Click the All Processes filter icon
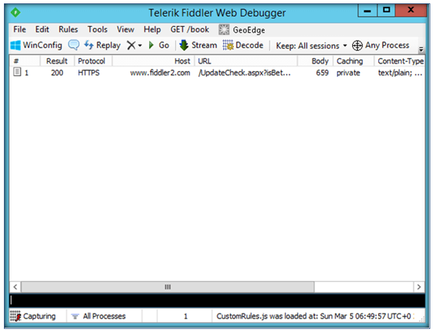Image resolution: width=437 pixels, height=330 pixels. (75, 316)
